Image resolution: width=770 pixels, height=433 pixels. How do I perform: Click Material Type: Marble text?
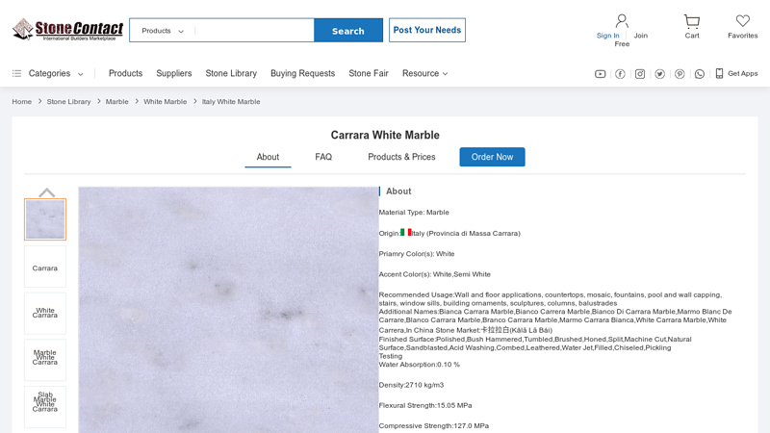(x=414, y=213)
